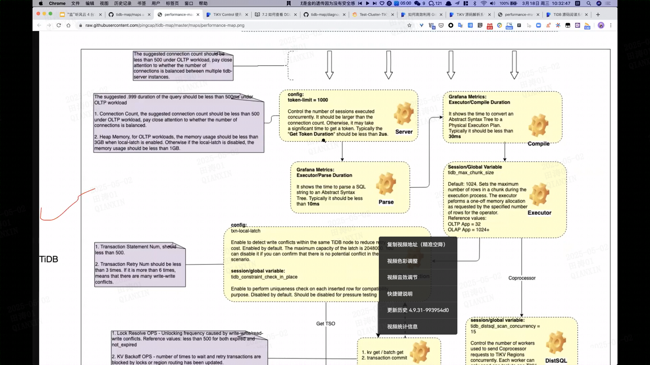The height and width of the screenshot is (365, 650).
Task: Open the OneNote clipper extension
Action: [x=577, y=25]
